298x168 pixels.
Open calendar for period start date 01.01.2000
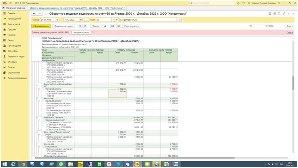tap(57, 20)
